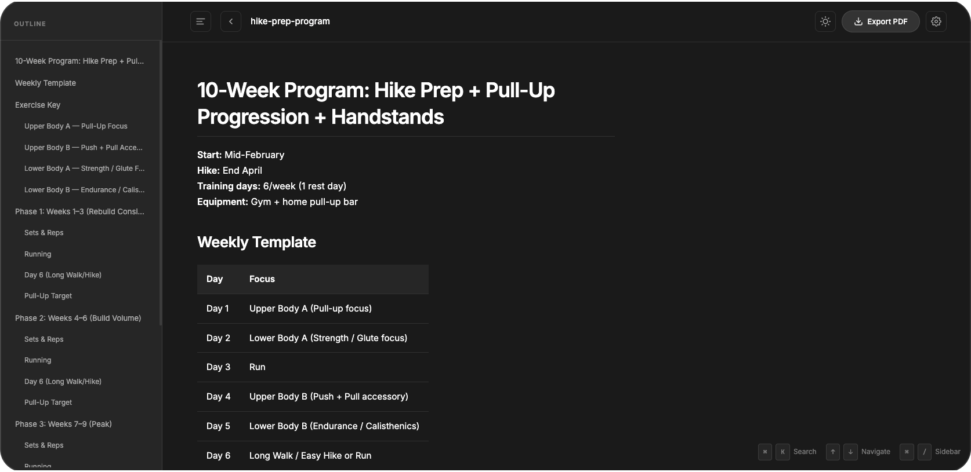Click Lower Body B — Endurance outline item
This screenshot has width=971, height=472.
[84, 189]
